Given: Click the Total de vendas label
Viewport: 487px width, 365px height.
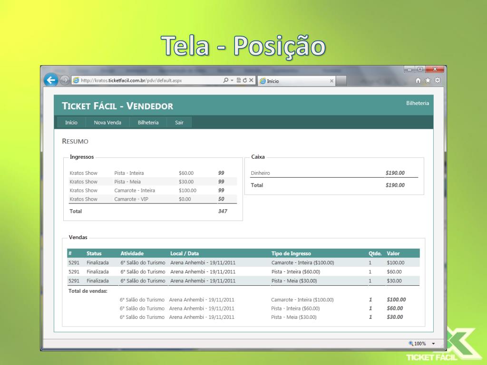Looking at the screenshot, I should [88, 291].
